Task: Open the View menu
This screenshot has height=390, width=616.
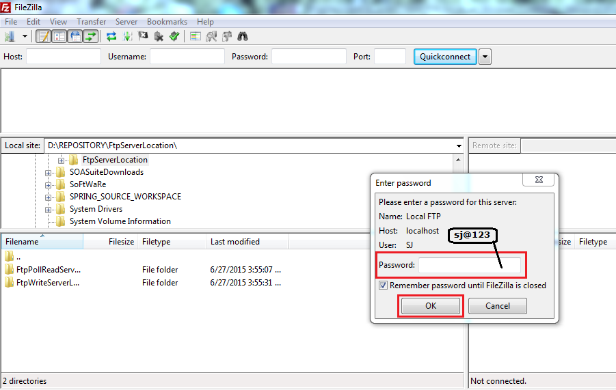Action: (58, 22)
